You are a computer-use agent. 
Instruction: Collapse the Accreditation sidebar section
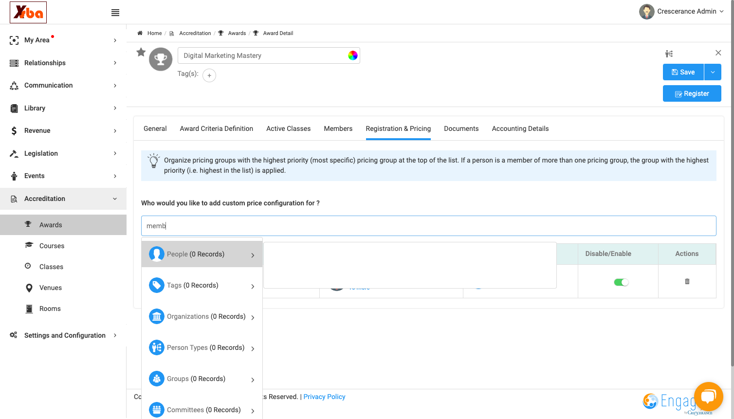63,199
